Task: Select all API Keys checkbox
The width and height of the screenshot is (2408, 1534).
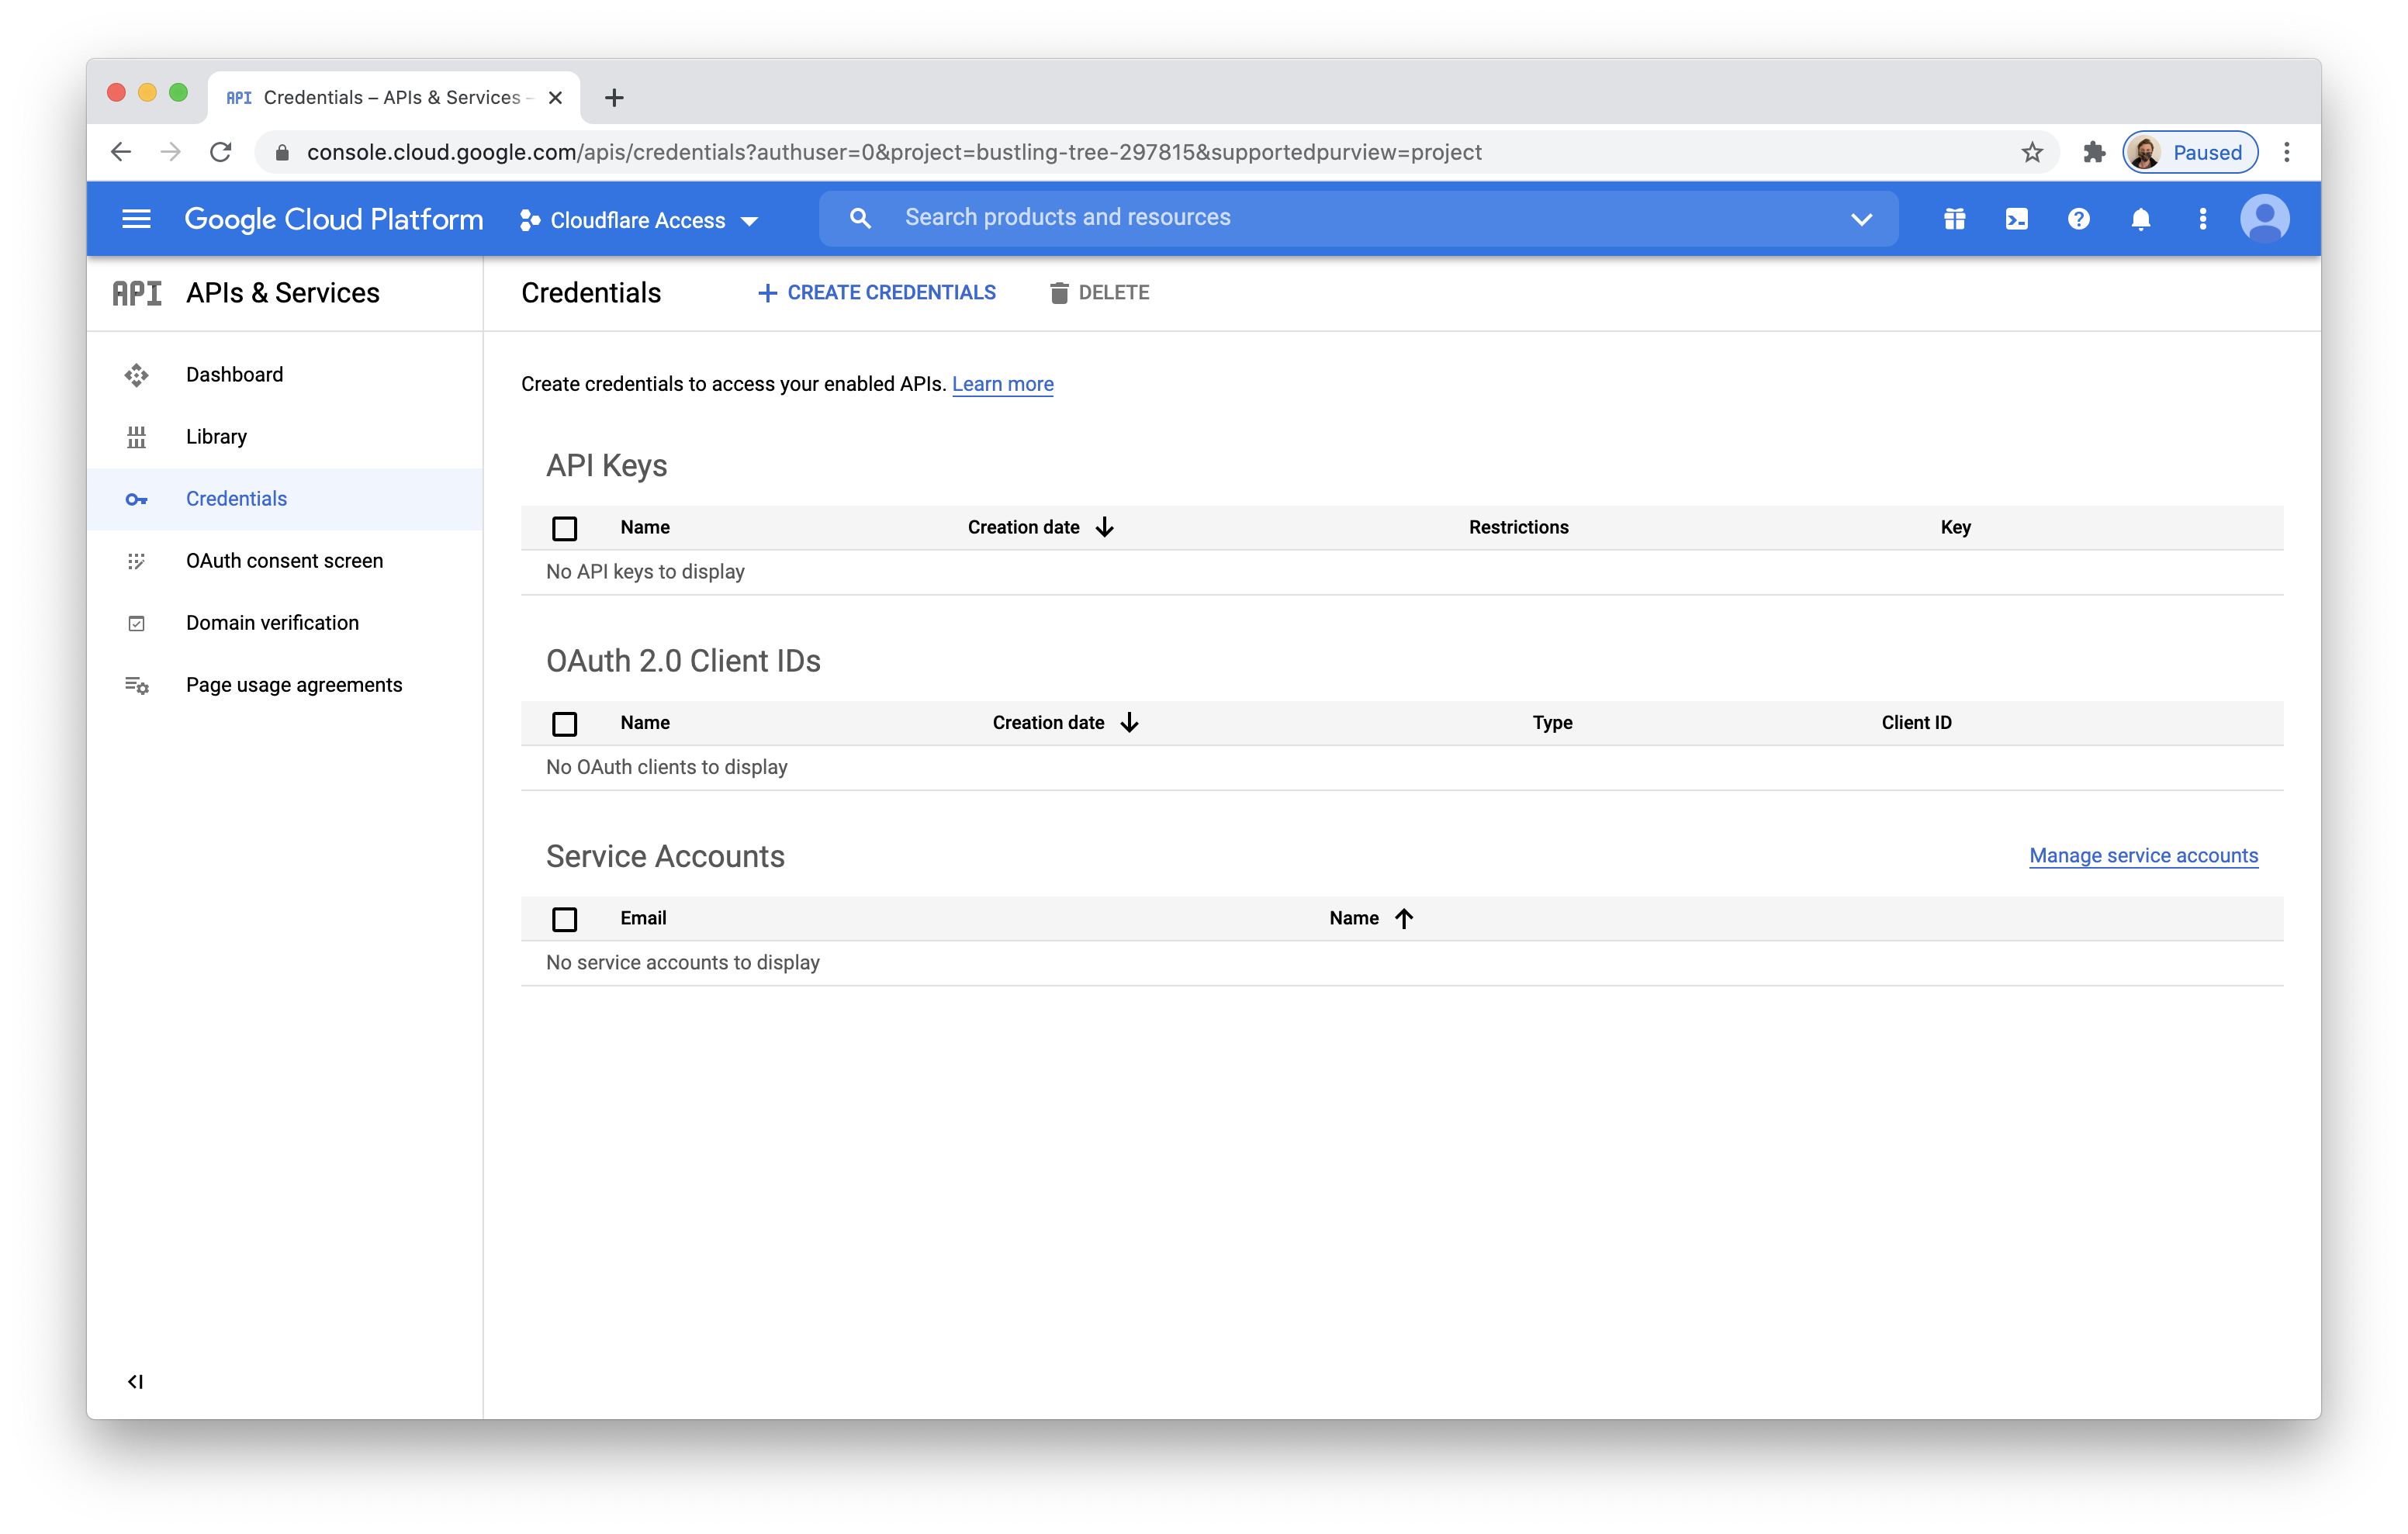Action: coord(564,528)
